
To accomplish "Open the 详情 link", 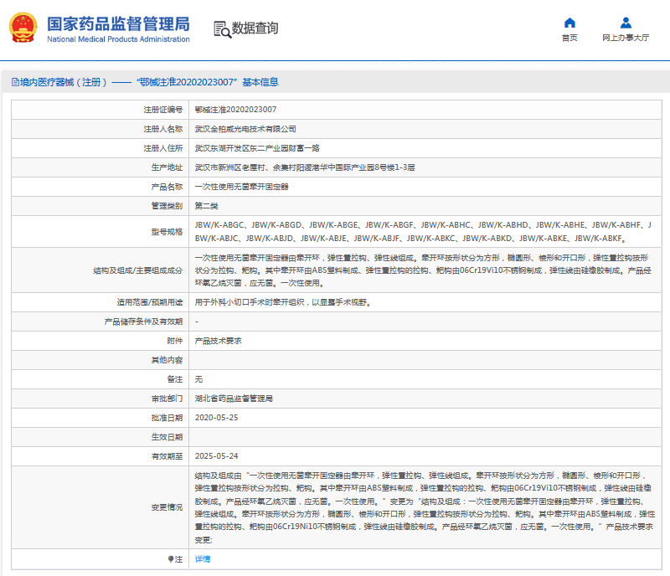I will [203, 558].
